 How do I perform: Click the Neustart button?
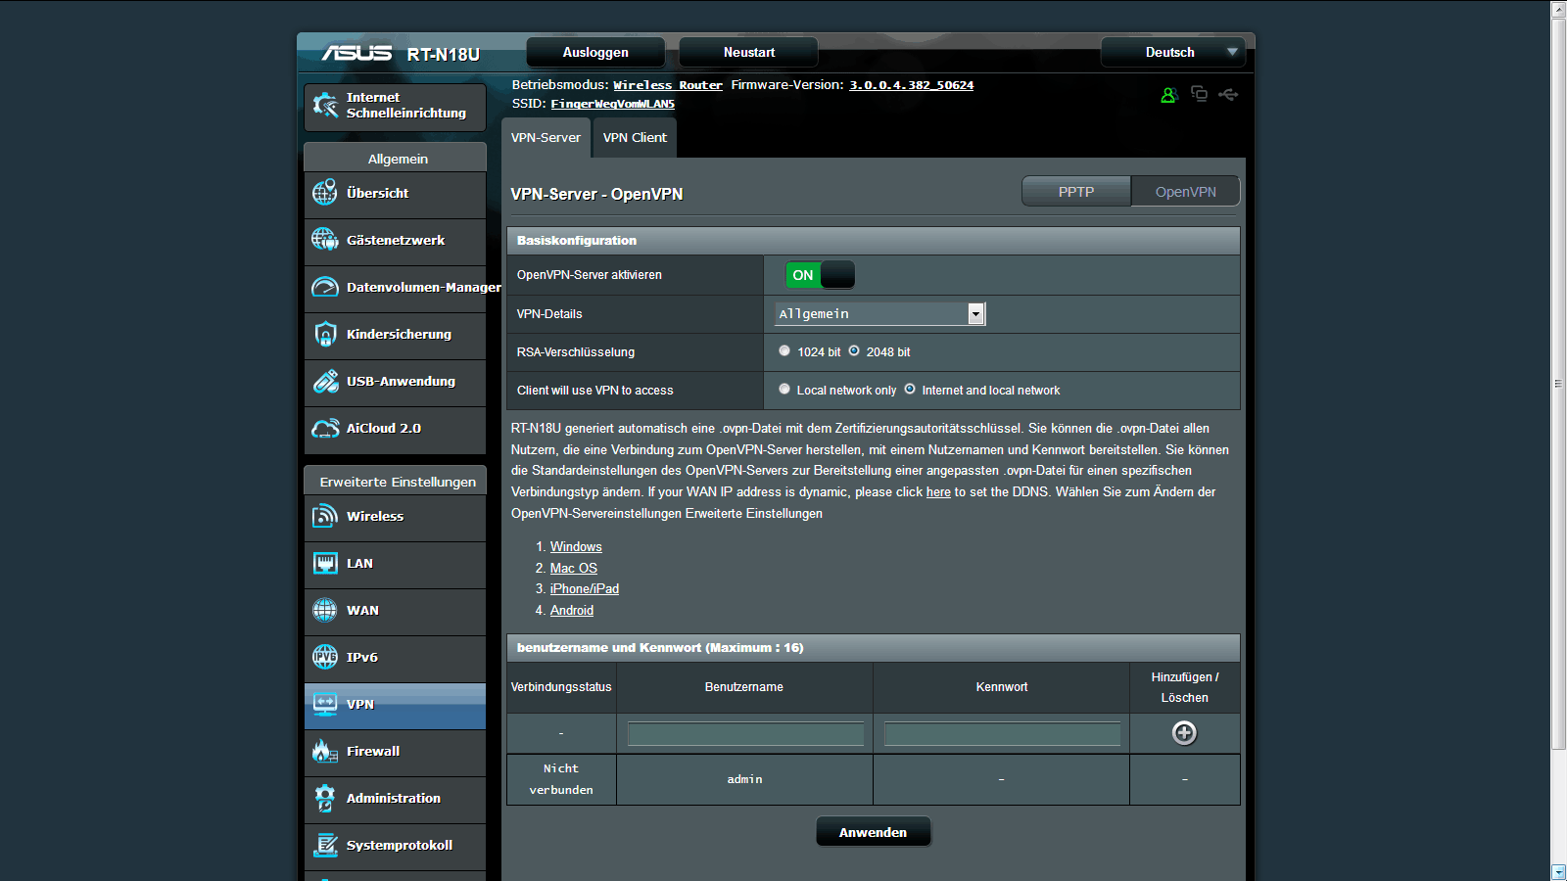749,52
